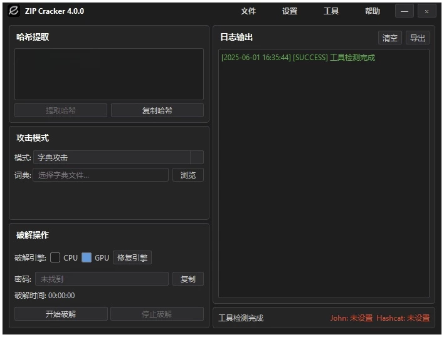The height and width of the screenshot is (337, 444).
Task: Open the 文件 menu
Action: click(248, 11)
